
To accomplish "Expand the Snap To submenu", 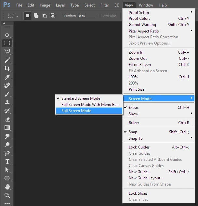I will click(x=159, y=138).
